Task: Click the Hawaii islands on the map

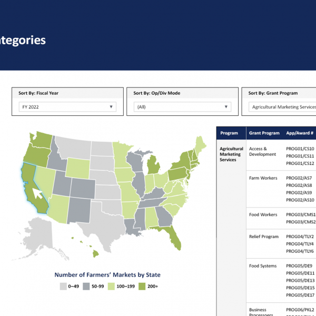Action: coord(94,253)
